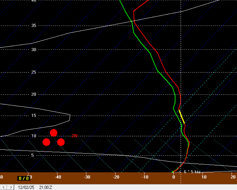This screenshot has height=190, width=237.
Task: Click the 12/02/25 date readout
Action: (26, 187)
